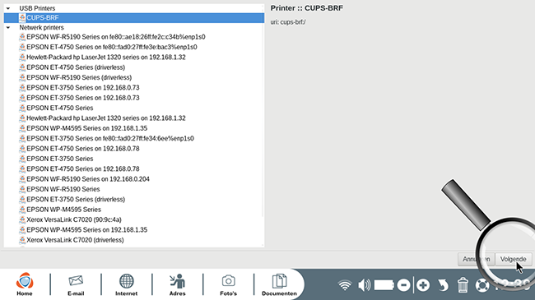Click printer icon of Xerox VersaLink C7020 (driverless)
This screenshot has width=535, height=300.
(x=22, y=240)
